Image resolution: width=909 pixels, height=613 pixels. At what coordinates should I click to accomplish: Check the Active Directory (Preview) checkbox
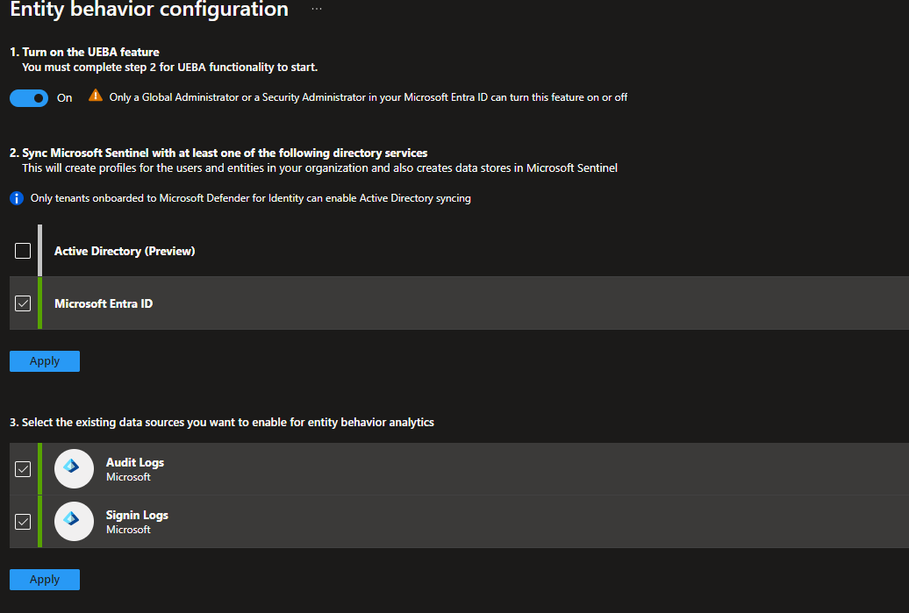23,250
